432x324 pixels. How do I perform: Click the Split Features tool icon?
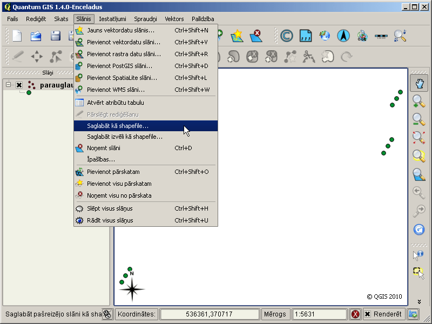tap(308, 57)
